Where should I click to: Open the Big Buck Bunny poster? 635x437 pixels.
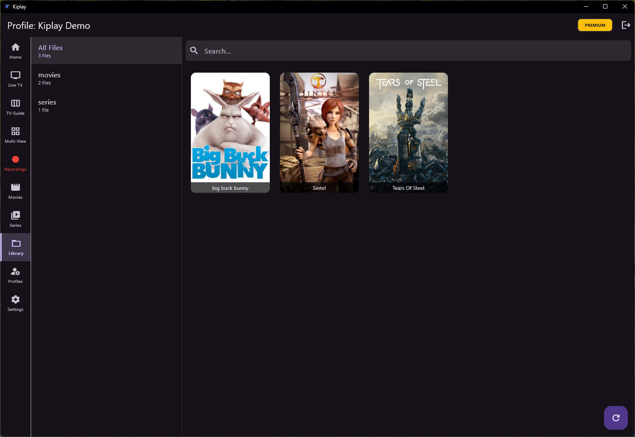(x=230, y=132)
